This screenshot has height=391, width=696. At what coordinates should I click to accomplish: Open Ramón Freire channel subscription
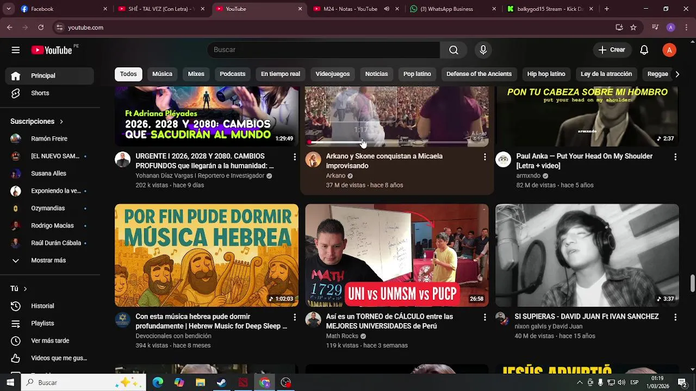[x=49, y=138]
